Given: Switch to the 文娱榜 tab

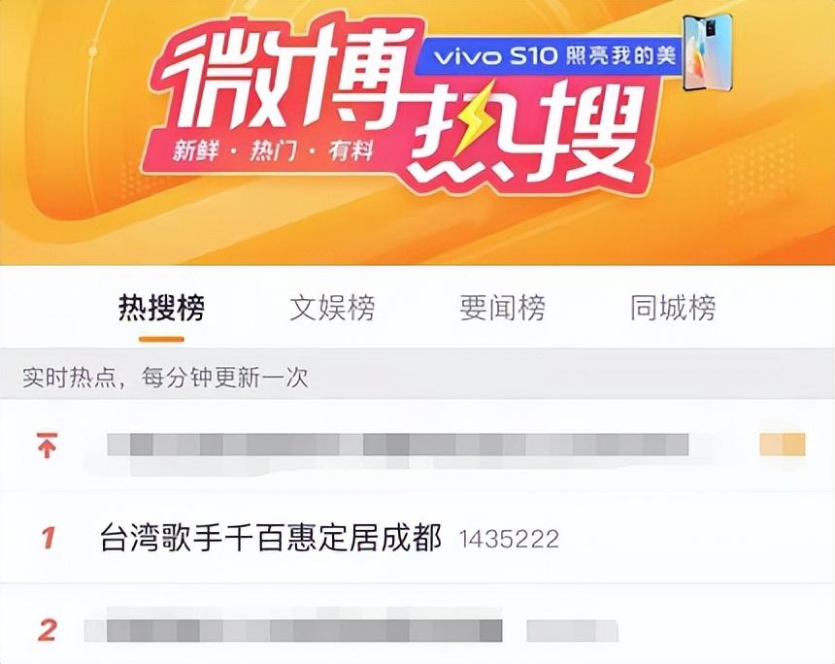Looking at the screenshot, I should (332, 308).
